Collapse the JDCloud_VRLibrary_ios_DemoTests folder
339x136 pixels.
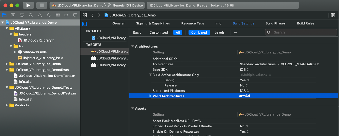coord(7,70)
